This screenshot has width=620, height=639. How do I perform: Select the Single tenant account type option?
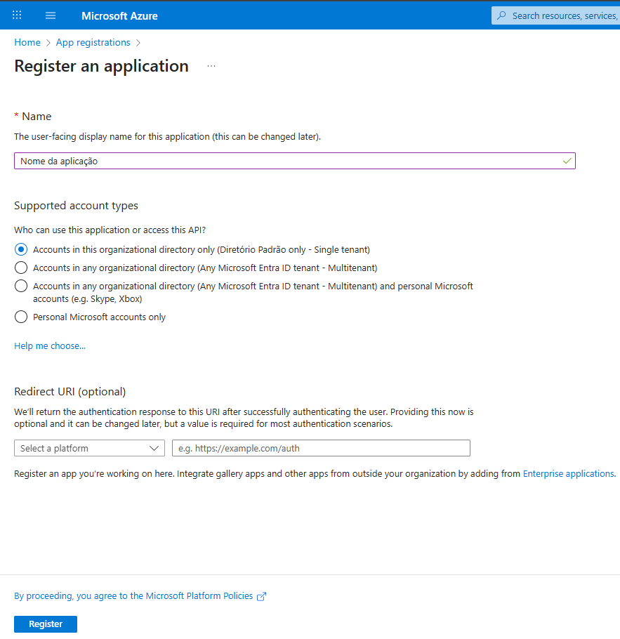click(x=20, y=249)
